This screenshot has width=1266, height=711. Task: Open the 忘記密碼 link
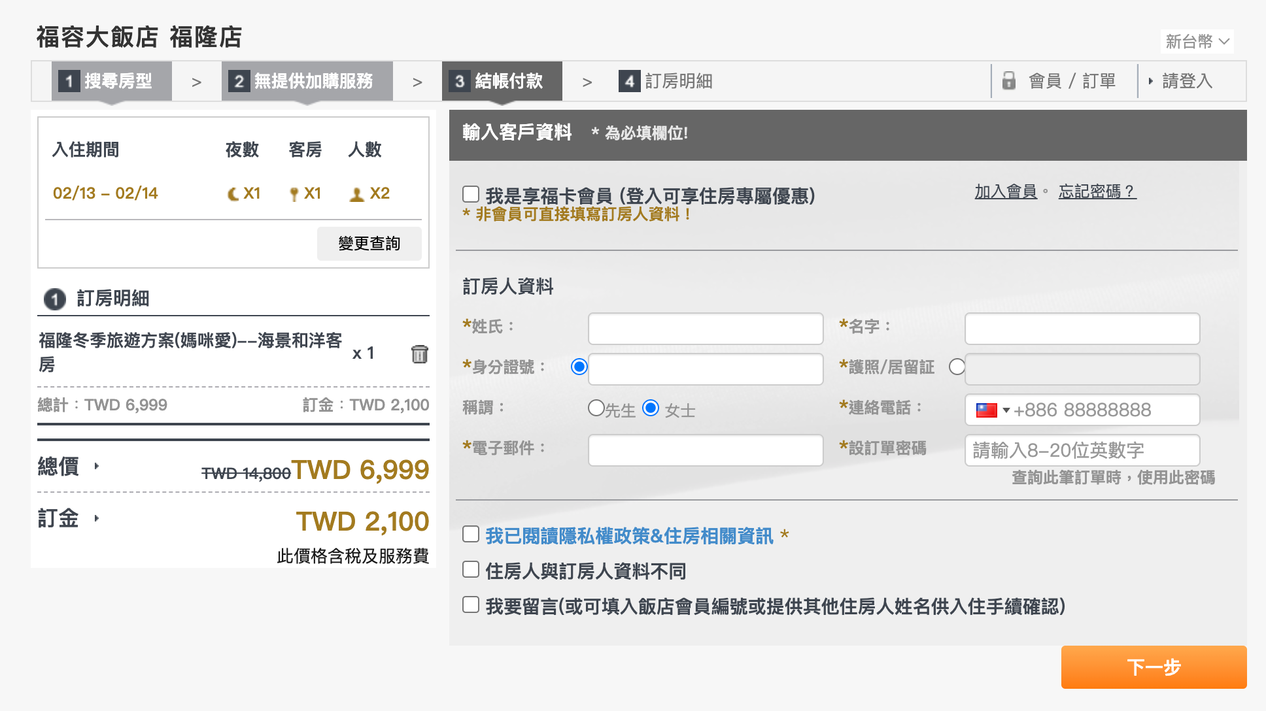(x=1097, y=191)
